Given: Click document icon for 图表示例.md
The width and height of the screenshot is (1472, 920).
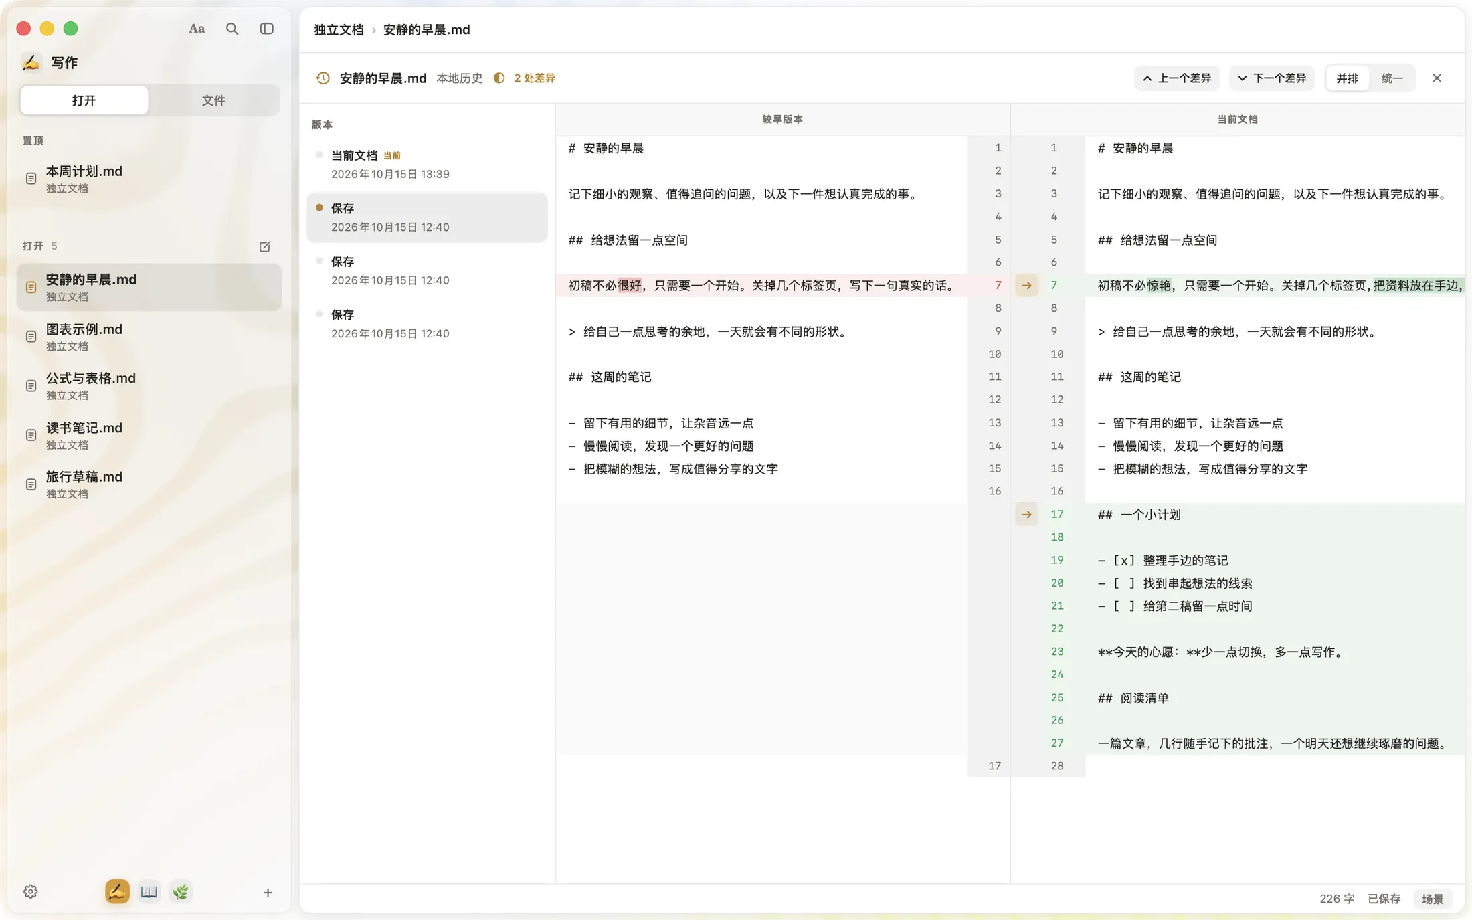Looking at the screenshot, I should click(31, 337).
